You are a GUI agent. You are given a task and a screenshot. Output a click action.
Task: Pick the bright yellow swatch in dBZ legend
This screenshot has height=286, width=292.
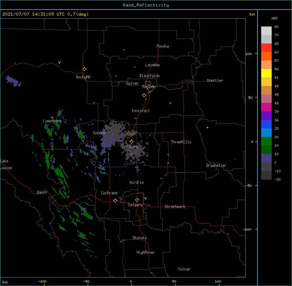point(266,73)
